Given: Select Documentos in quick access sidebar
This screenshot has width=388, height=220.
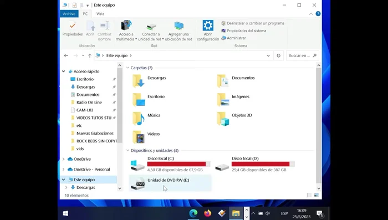Looking at the screenshot, I should point(88,95).
